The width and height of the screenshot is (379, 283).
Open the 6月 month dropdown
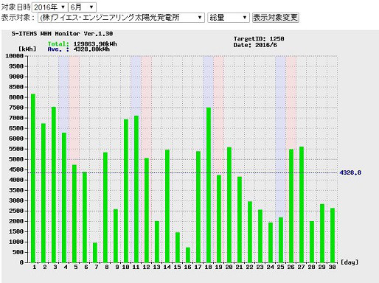point(82,7)
